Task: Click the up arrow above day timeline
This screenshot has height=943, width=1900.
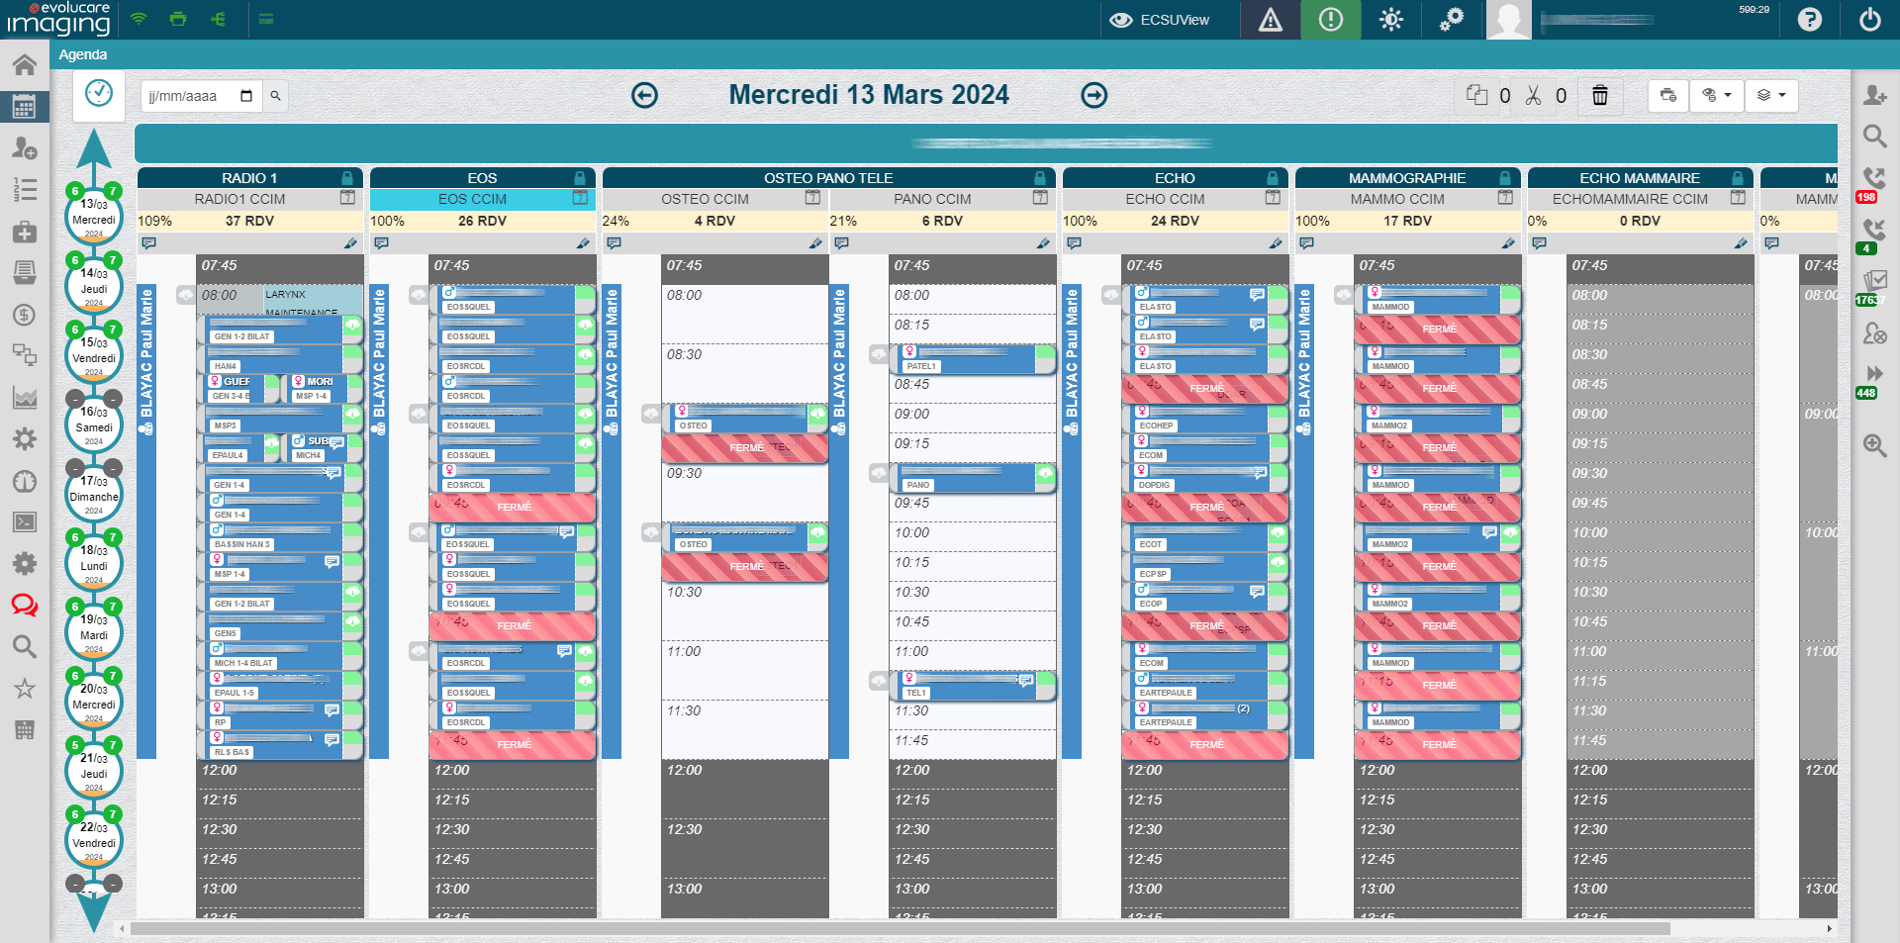Action: (94, 149)
